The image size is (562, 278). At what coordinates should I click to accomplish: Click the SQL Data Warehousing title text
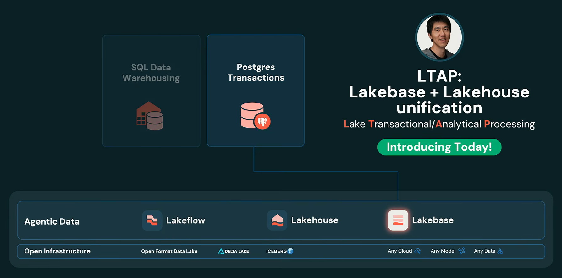point(151,73)
